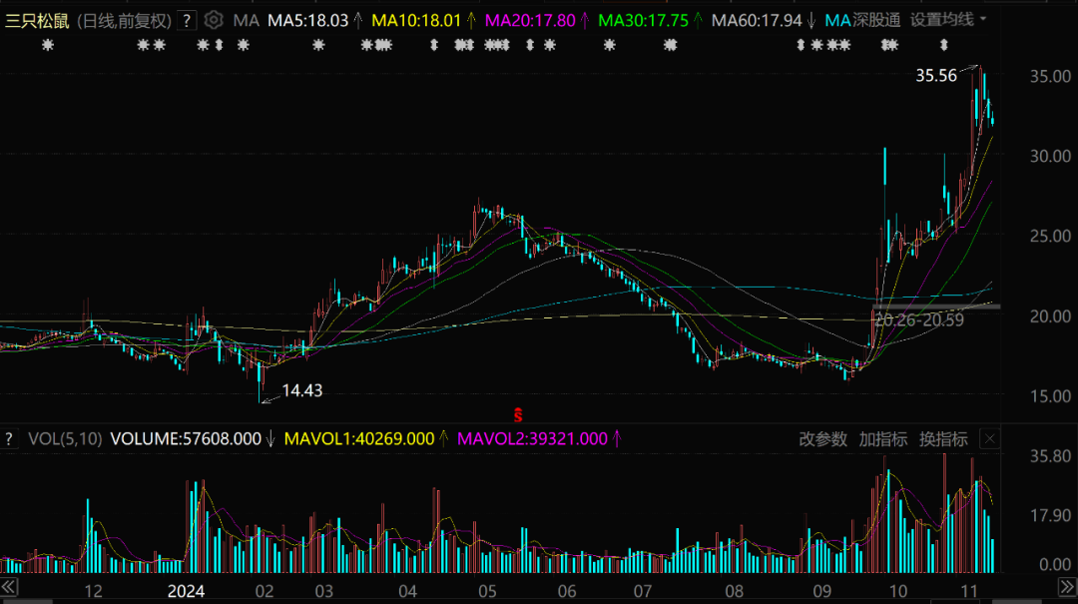
Task: Jump to later dates with the double-right arrow
Action: click(x=1068, y=587)
